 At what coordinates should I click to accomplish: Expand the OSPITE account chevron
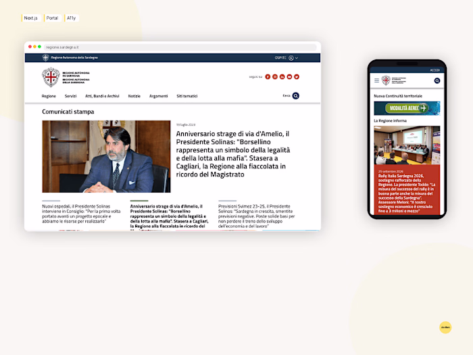[x=297, y=58]
